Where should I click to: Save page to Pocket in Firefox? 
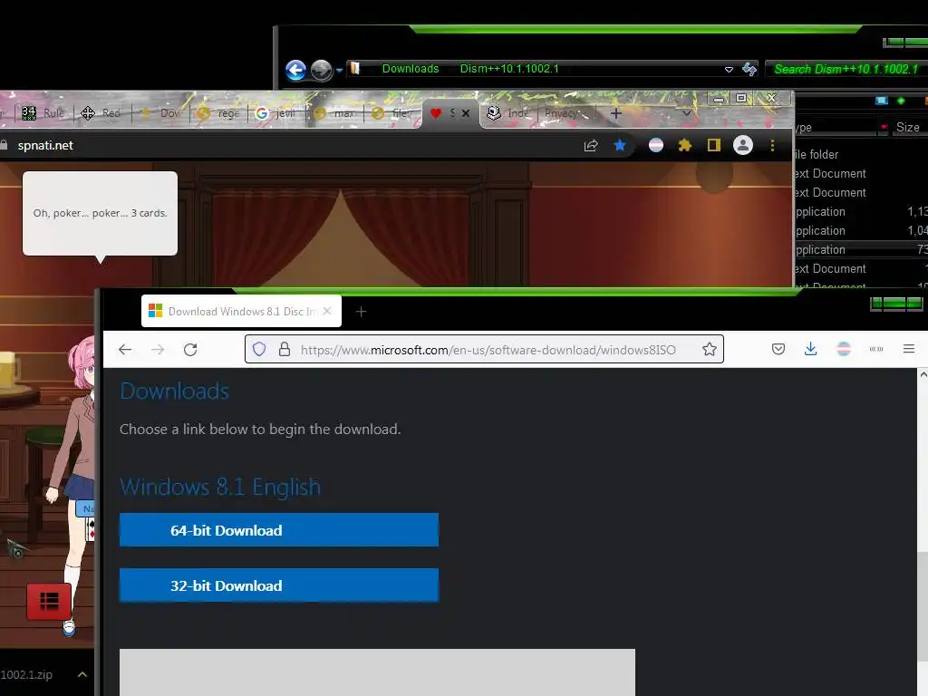click(778, 349)
